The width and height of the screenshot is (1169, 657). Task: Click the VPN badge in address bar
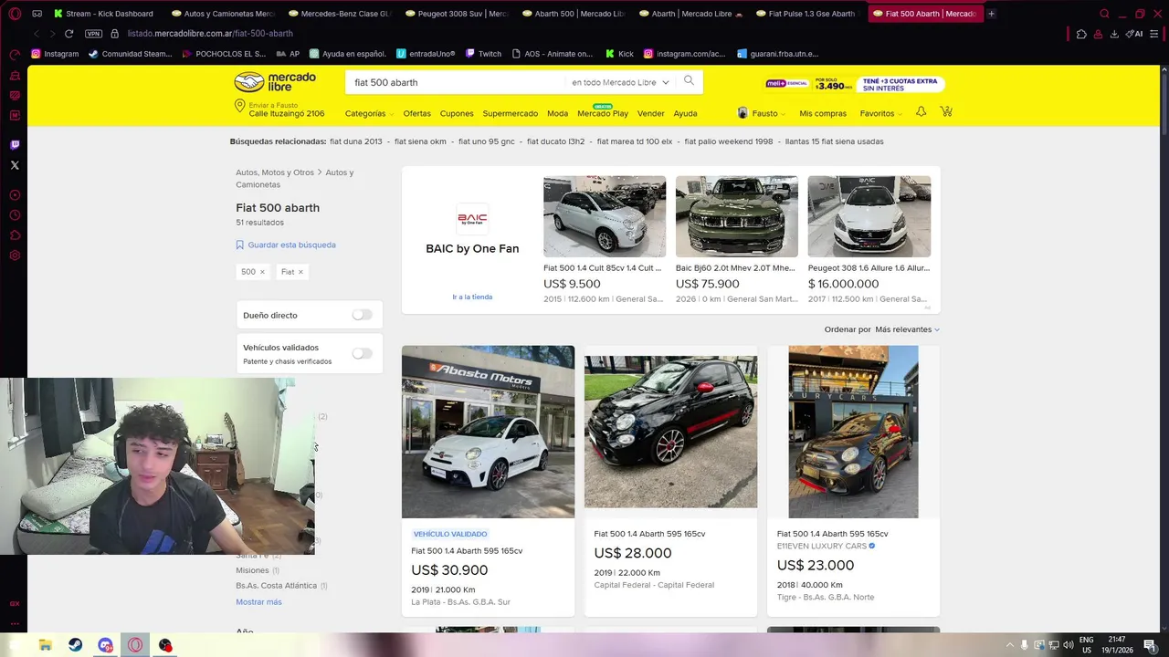[x=93, y=34]
